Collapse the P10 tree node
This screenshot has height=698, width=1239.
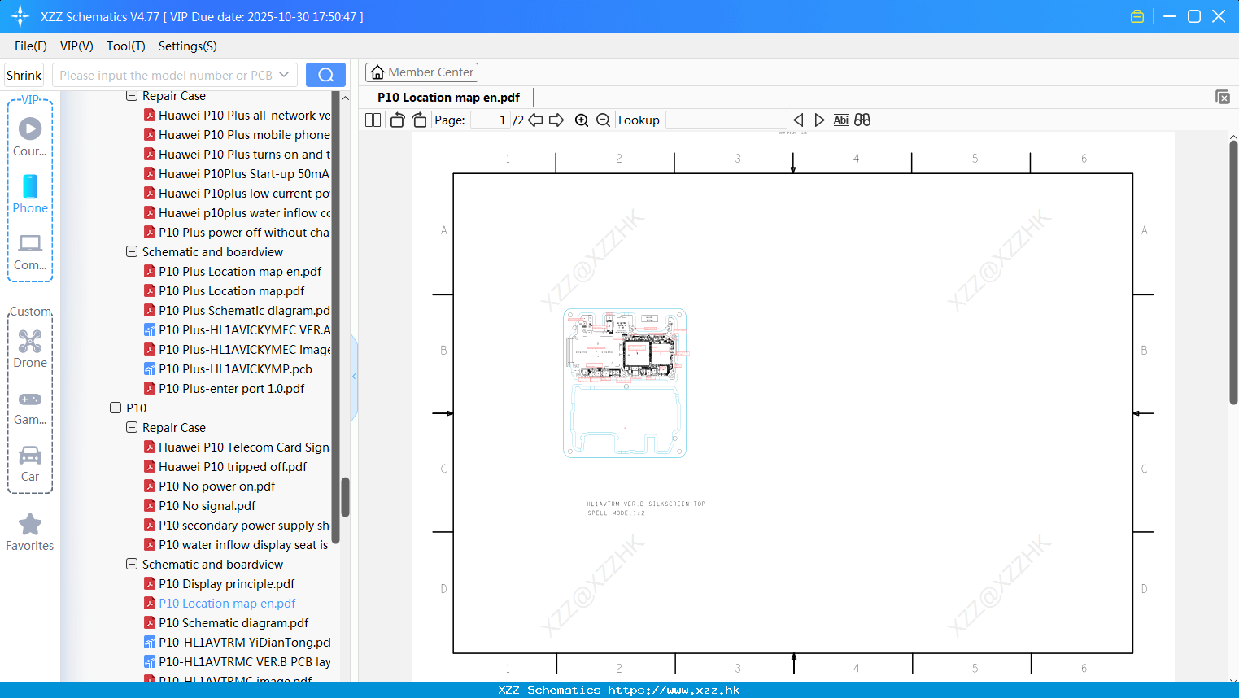pyautogui.click(x=116, y=408)
